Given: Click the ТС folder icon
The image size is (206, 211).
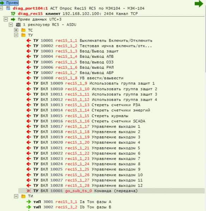Looking at the screenshot, I should tap(23, 30).
